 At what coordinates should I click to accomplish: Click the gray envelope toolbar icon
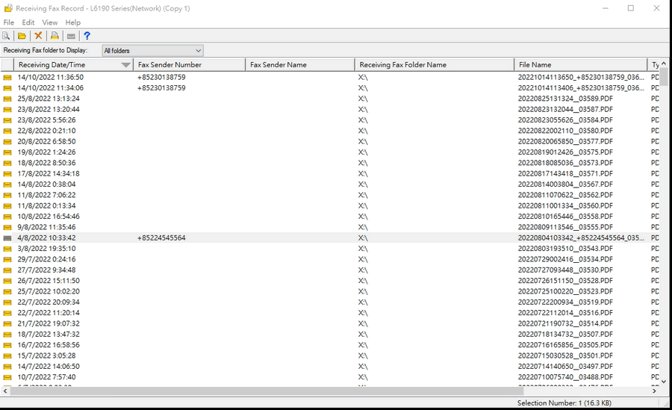[71, 36]
